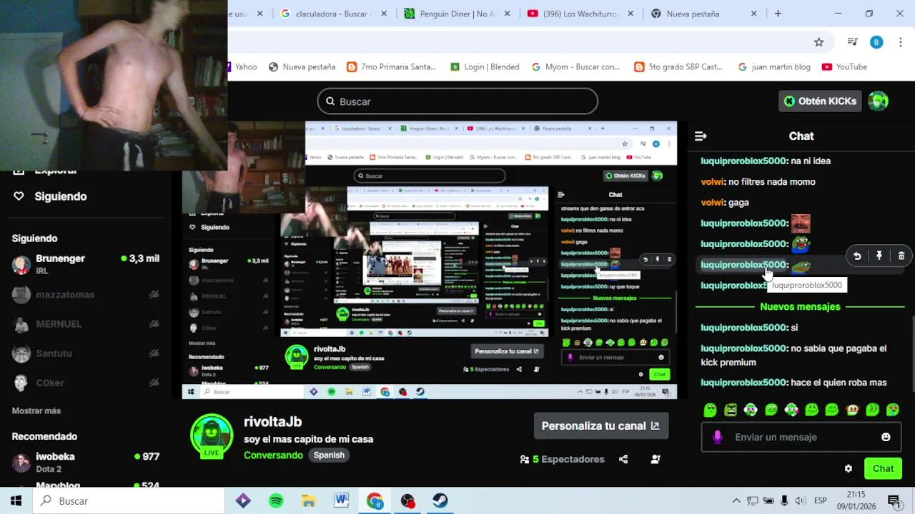This screenshot has width=915, height=514.
Task: Open OBS Studio from the taskbar
Action: (x=407, y=500)
